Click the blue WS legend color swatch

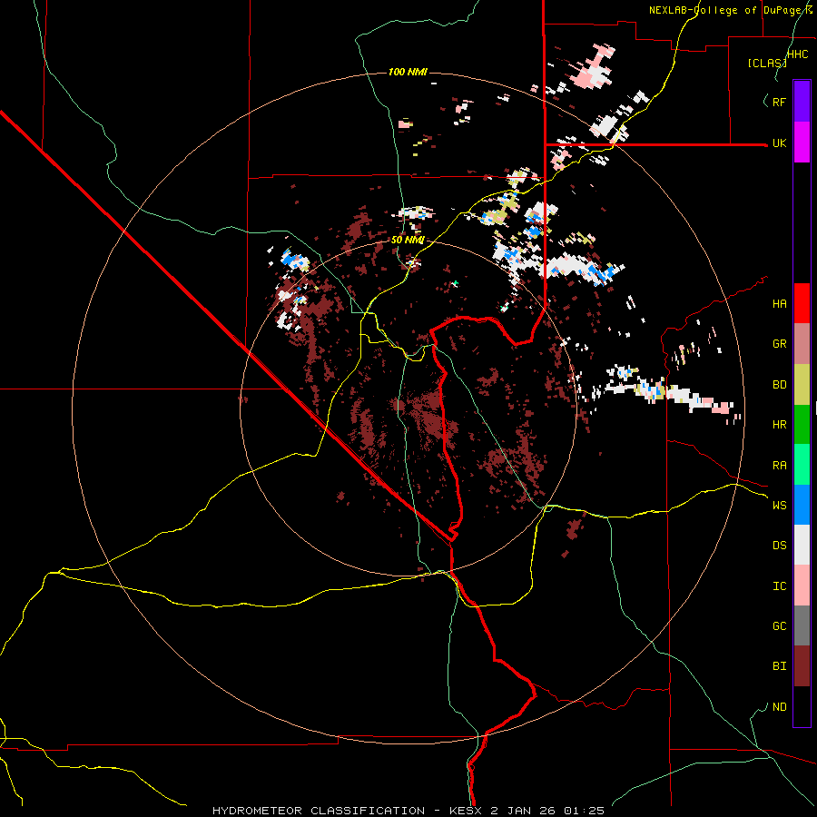pos(802,505)
